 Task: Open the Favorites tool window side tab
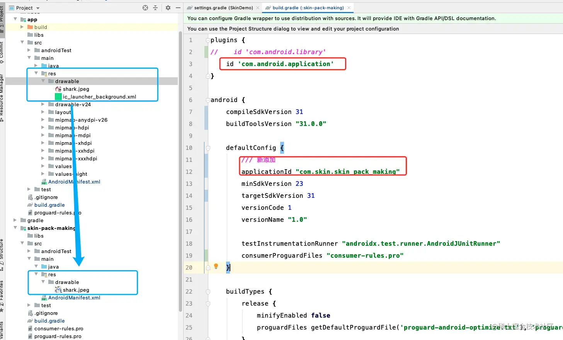pyautogui.click(x=2, y=296)
